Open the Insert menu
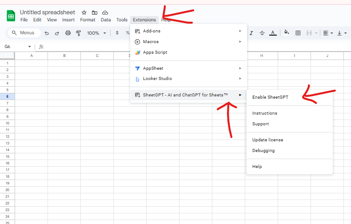Image resolution: width=351 pixels, height=224 pixels. (x=68, y=20)
